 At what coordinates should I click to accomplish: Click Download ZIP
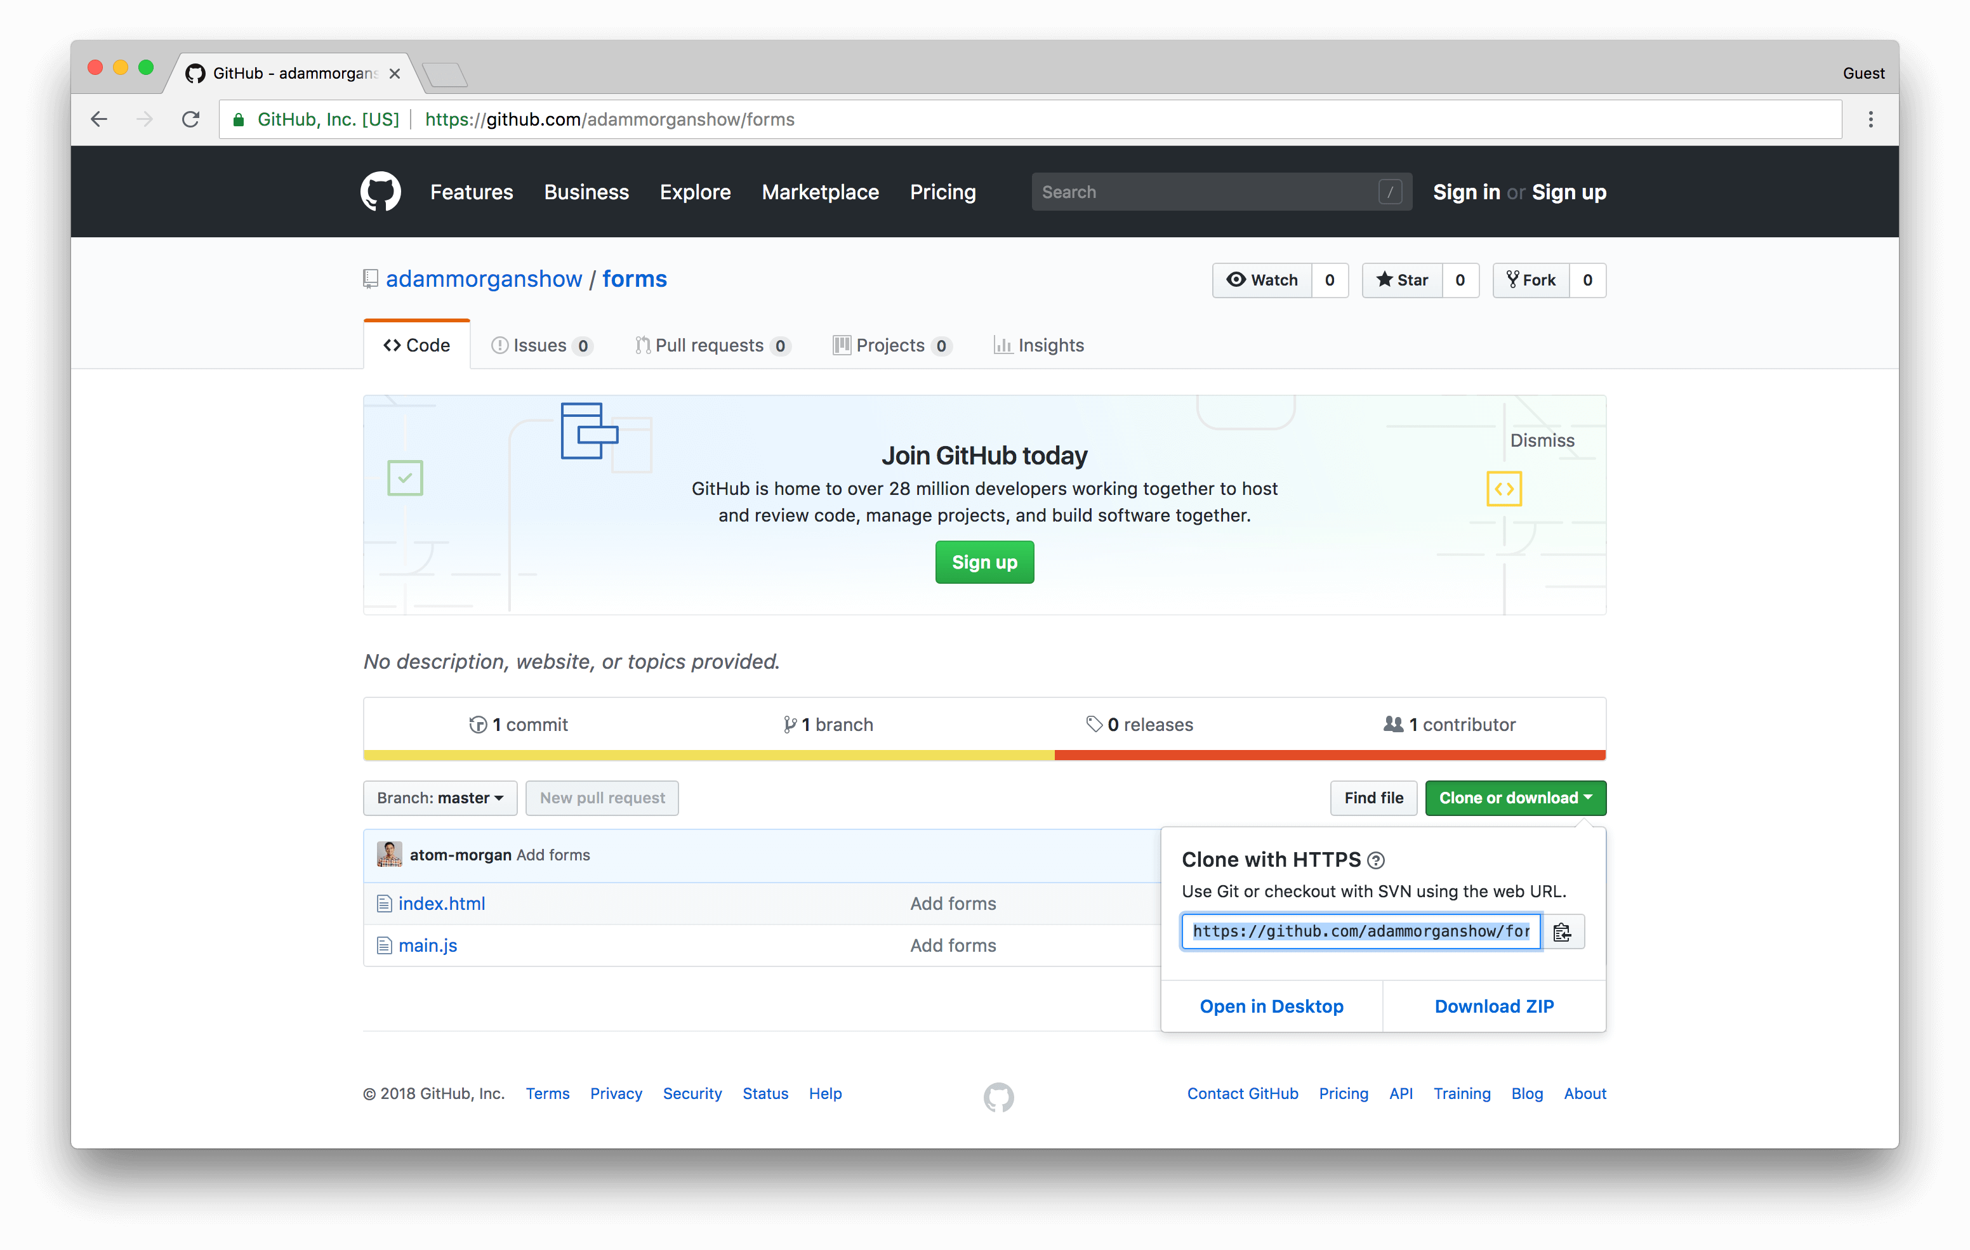click(1494, 1006)
